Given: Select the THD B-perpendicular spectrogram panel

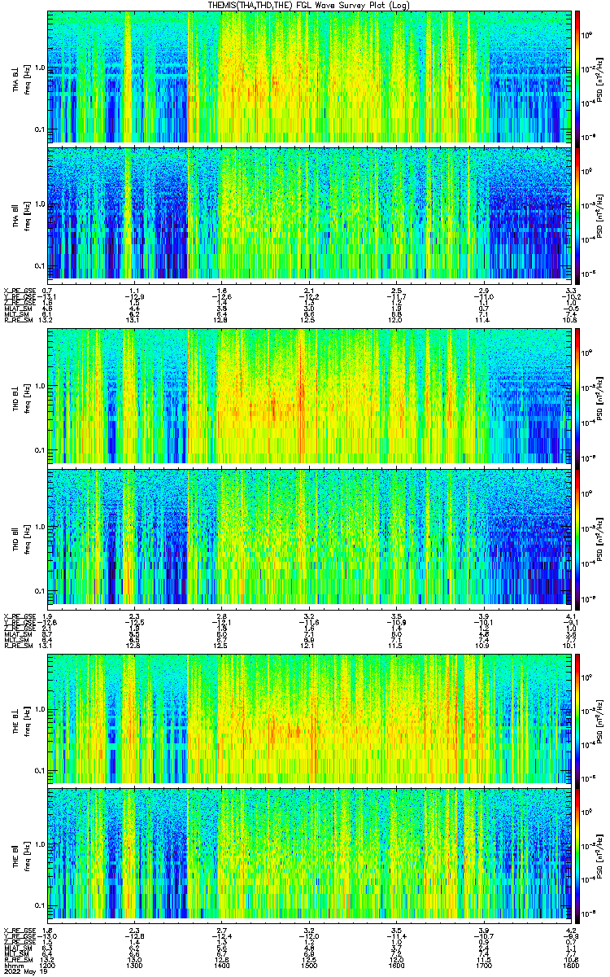Looking at the screenshot, I should tap(309, 395).
